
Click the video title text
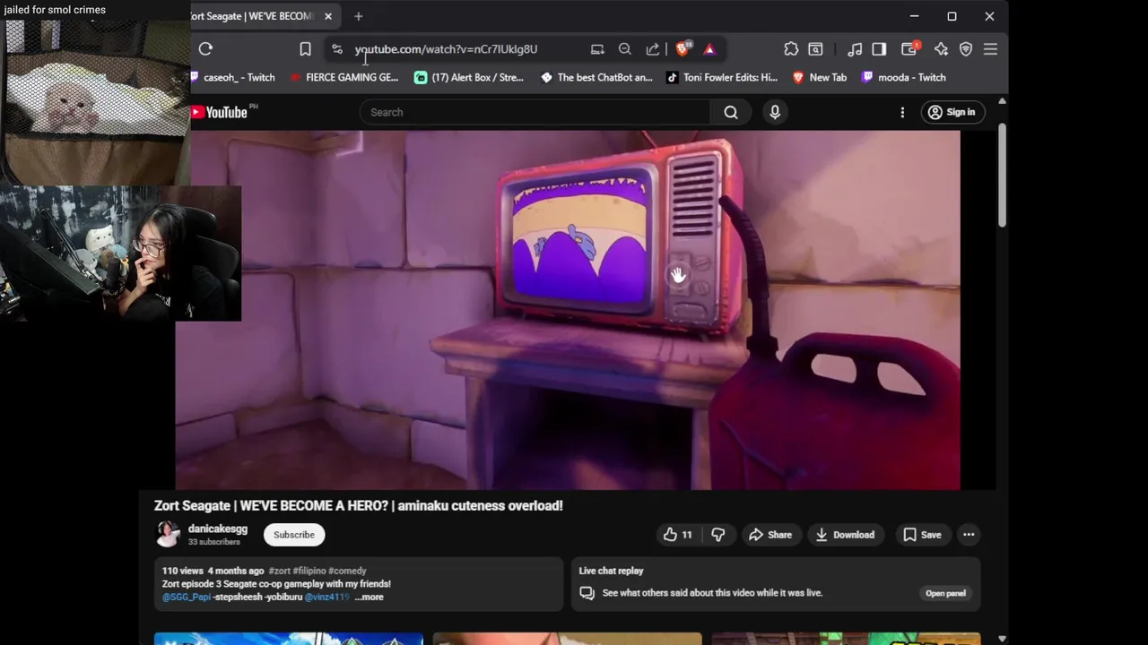click(359, 506)
